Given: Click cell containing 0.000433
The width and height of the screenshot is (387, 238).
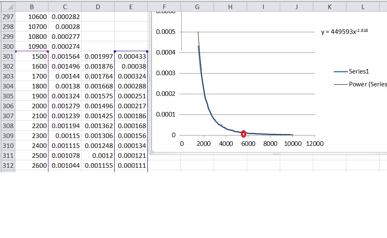Looking at the screenshot, I should (131, 56).
